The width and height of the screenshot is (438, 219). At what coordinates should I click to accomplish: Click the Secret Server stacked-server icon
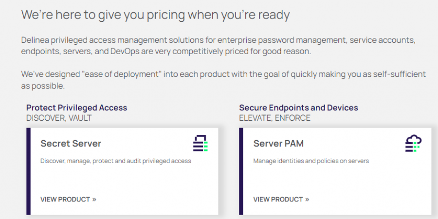click(x=200, y=144)
